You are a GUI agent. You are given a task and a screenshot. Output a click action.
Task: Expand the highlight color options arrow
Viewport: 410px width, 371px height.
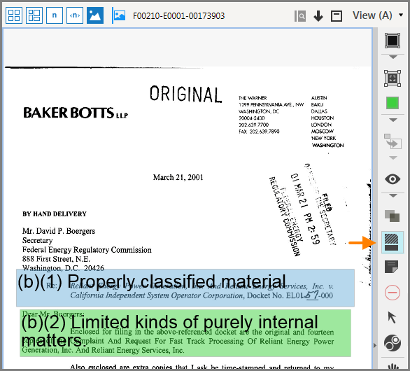point(393,120)
